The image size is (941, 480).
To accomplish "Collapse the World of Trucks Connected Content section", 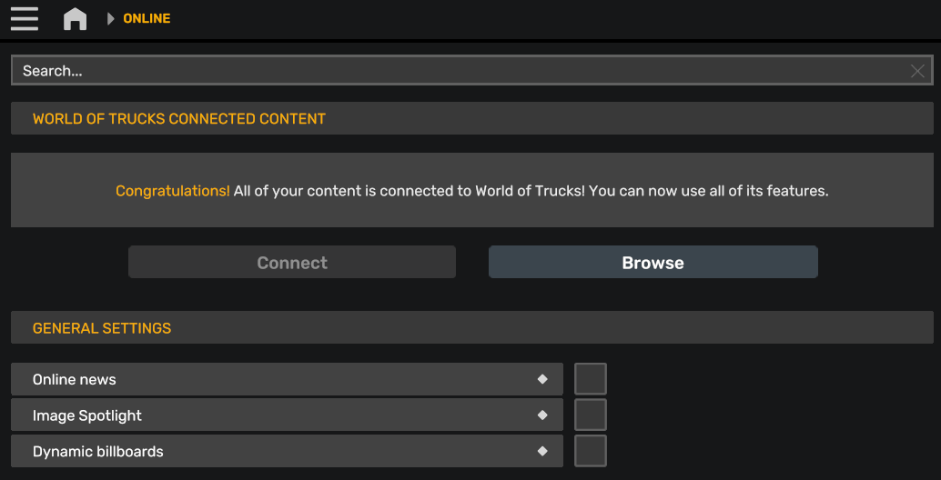I will [472, 118].
